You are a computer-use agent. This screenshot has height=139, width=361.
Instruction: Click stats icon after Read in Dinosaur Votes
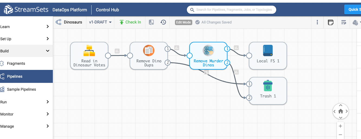(x=117, y=51)
